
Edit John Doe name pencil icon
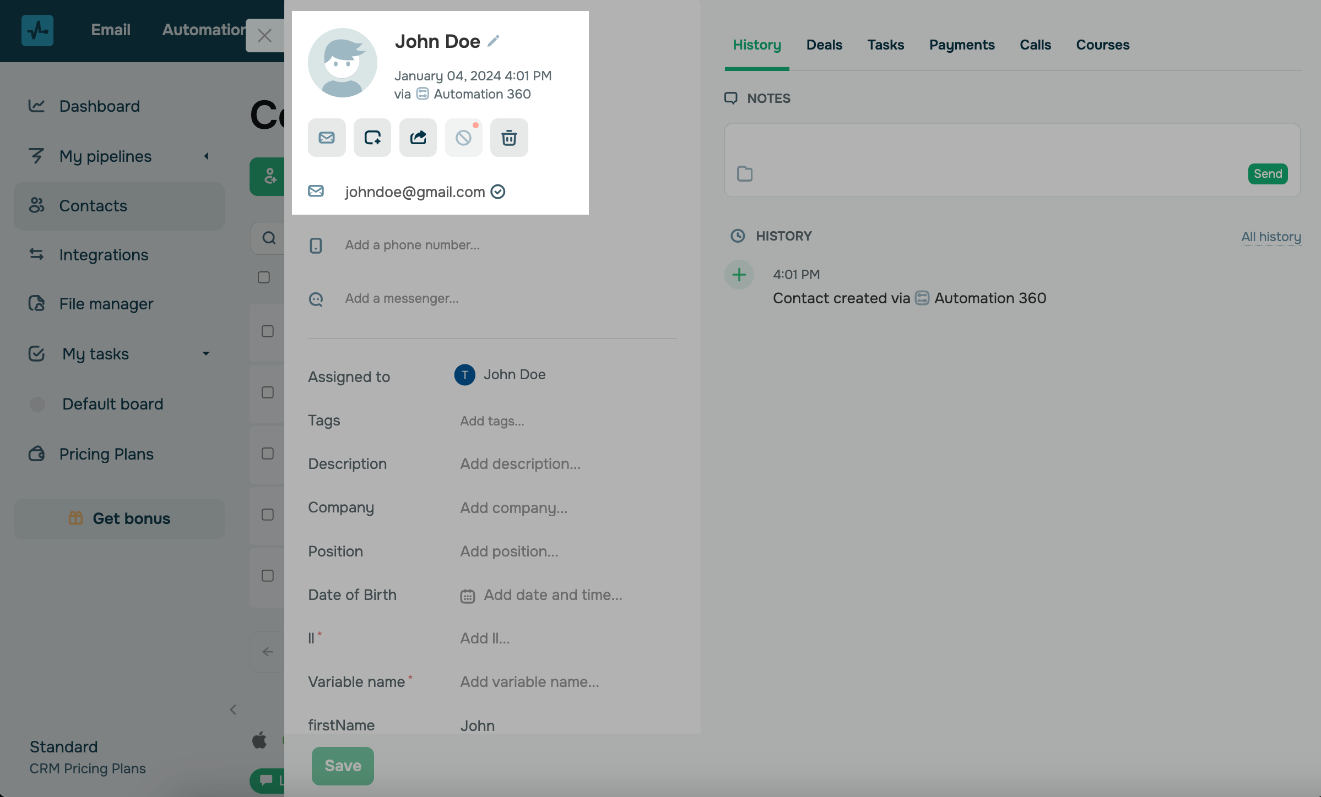click(x=494, y=41)
